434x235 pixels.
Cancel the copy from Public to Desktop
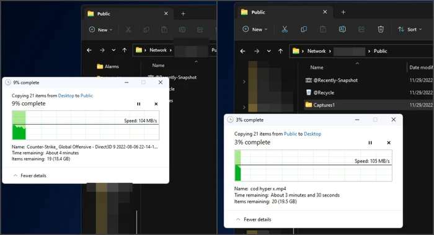(x=389, y=143)
